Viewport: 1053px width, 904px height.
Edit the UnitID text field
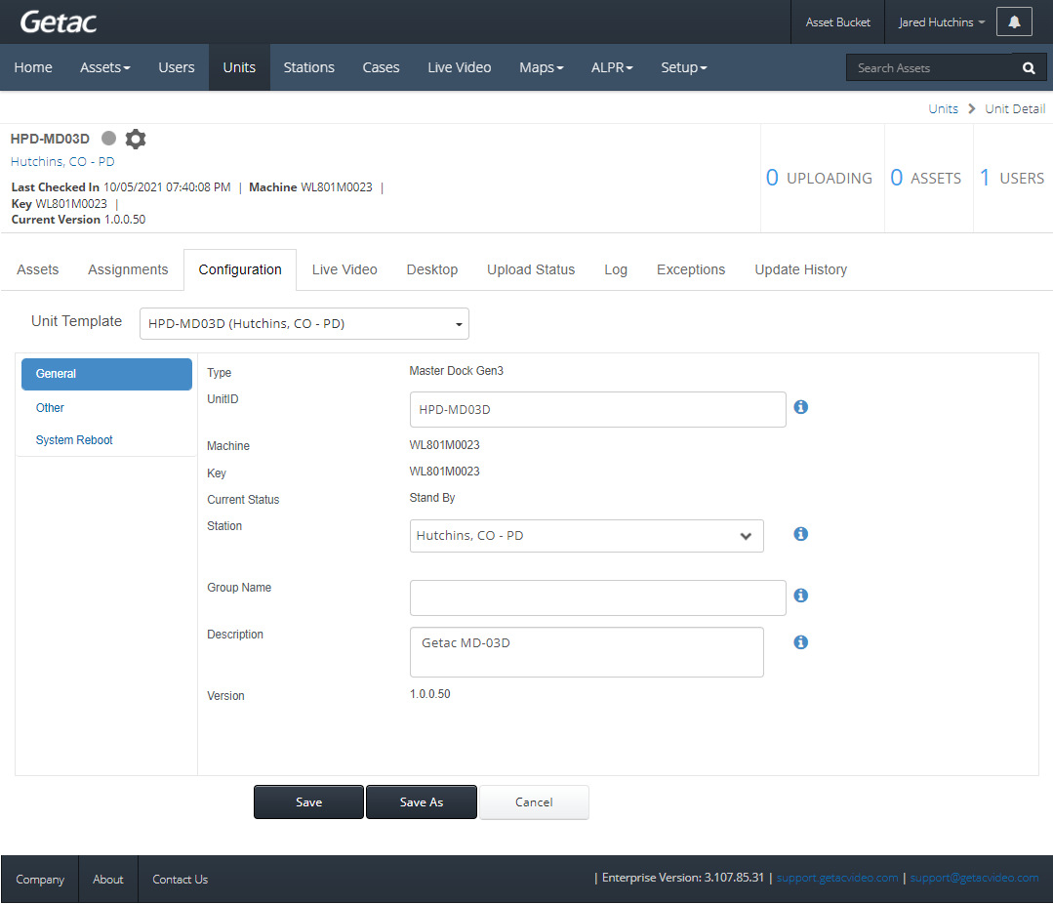click(597, 410)
